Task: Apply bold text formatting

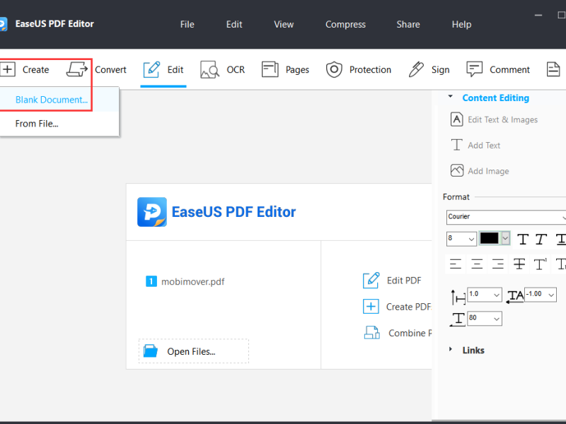Action: (x=522, y=239)
